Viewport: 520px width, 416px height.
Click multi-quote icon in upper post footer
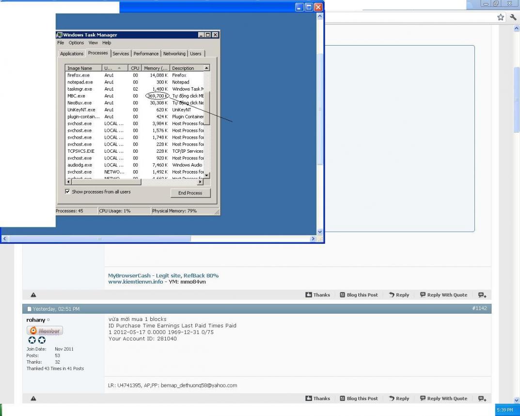(x=482, y=295)
